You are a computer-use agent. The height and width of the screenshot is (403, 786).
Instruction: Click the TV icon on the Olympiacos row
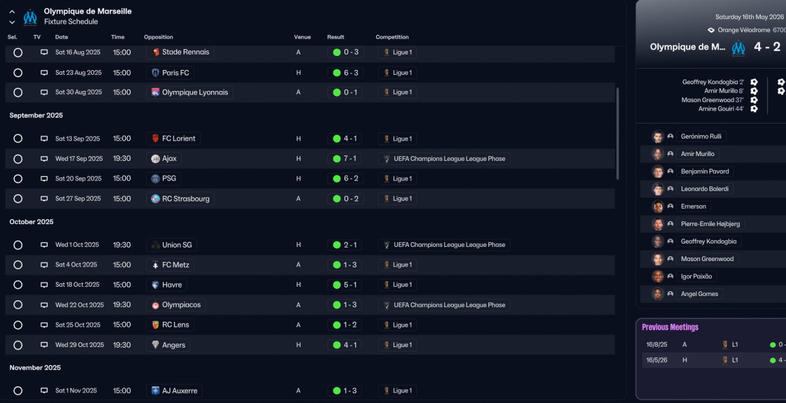click(44, 305)
